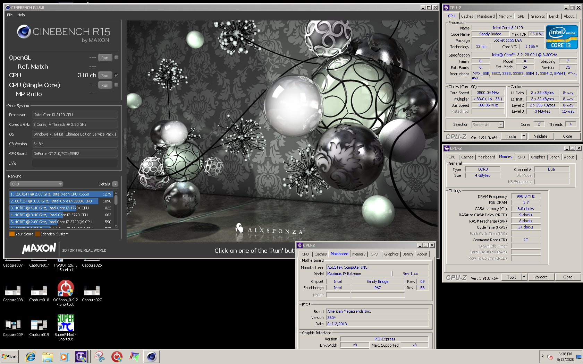
Task: Click the red-marked tray notification icon
Action: 550,357
